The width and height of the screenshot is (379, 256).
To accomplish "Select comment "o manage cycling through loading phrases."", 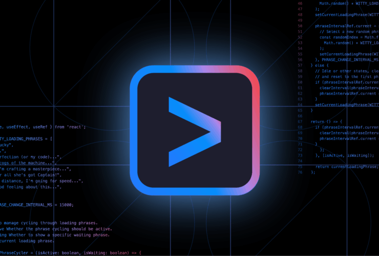I will point(49,223).
